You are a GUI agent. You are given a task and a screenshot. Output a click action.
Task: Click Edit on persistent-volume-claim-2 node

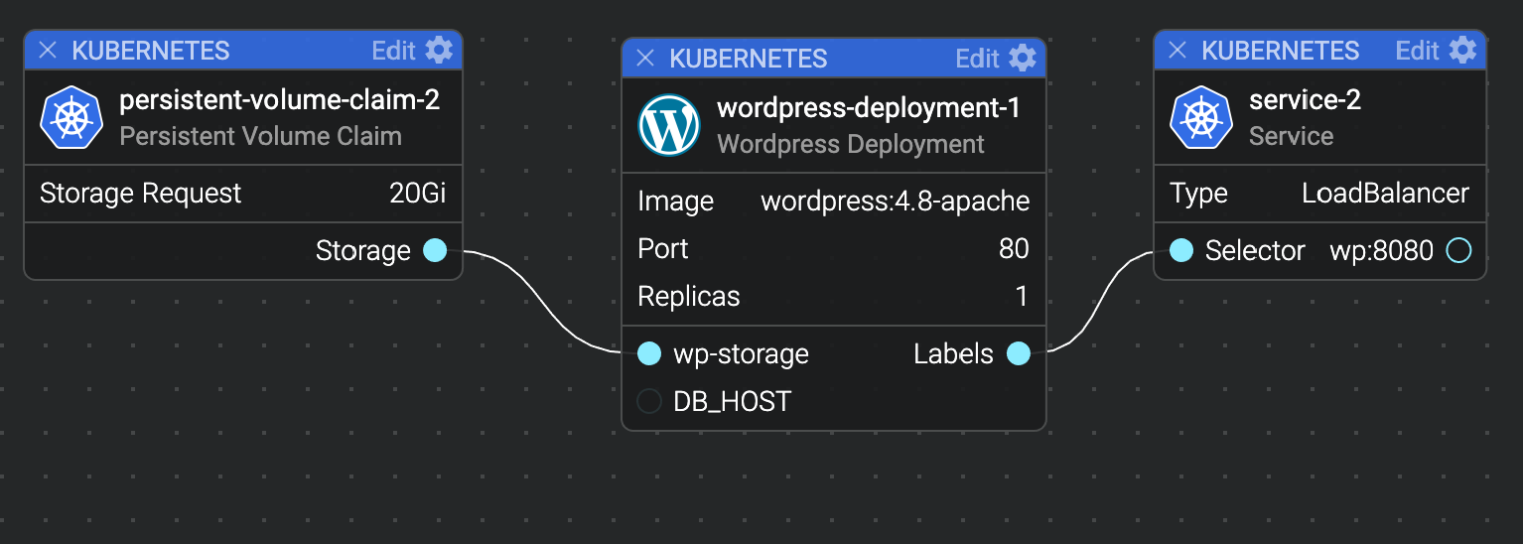pyautogui.click(x=393, y=51)
